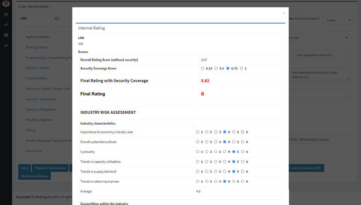This screenshot has width=361, height=205.
Task: Click the Save button
Action: coord(25,168)
